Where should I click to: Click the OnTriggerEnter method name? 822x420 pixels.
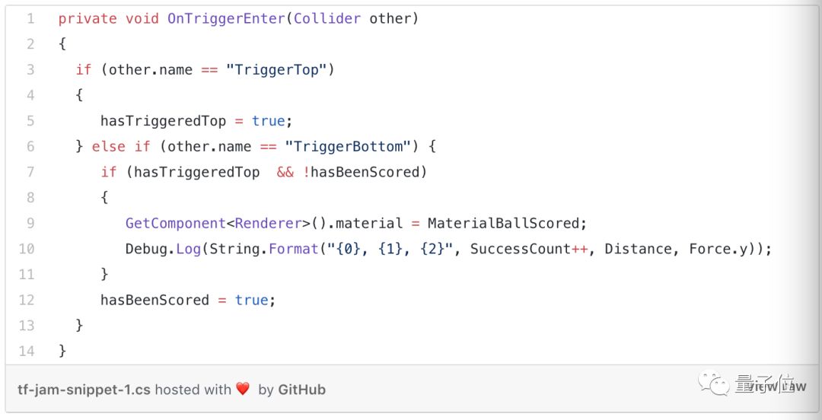(x=226, y=18)
